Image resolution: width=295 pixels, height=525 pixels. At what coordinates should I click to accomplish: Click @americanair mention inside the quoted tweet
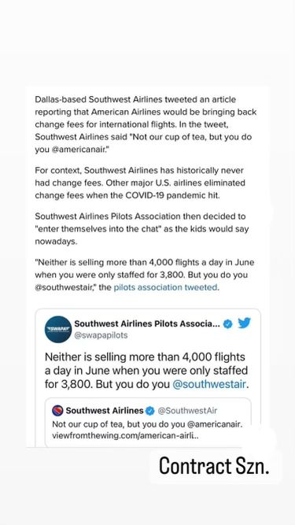pos(214,424)
